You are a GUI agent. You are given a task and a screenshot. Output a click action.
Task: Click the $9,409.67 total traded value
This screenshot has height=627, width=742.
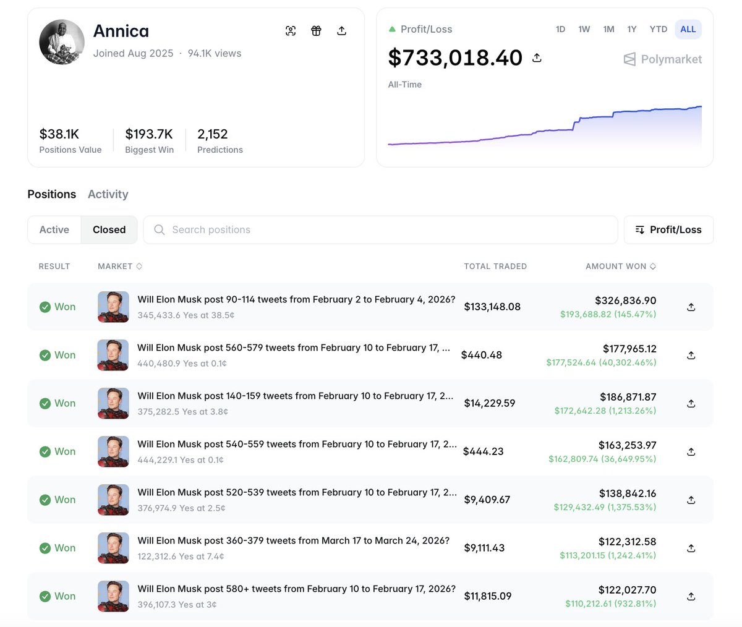tap(487, 500)
